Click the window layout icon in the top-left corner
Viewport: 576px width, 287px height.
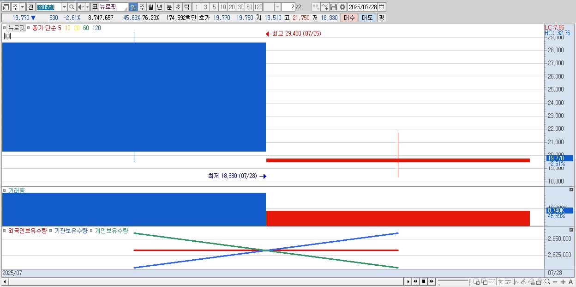6,7
